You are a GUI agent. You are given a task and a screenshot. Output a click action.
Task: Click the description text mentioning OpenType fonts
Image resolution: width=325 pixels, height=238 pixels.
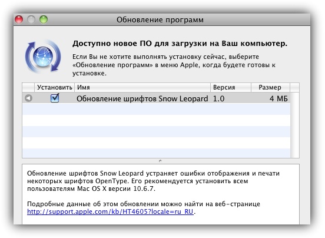click(x=153, y=181)
